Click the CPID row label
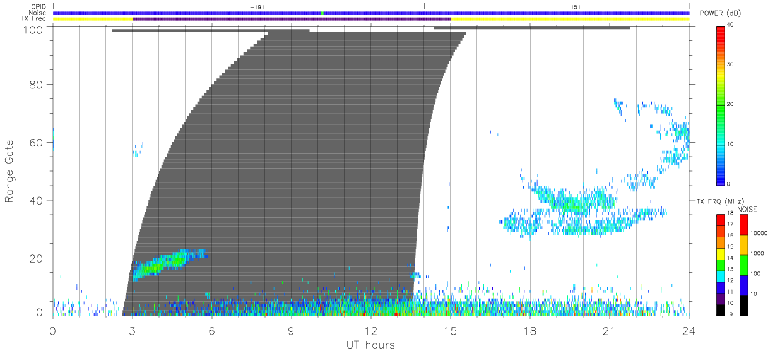This screenshot has height=358, width=775. [x=39, y=7]
